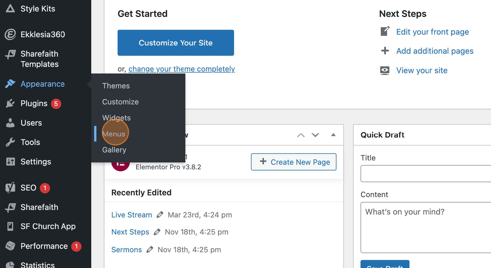
Task: Click the Appearance paintbrush icon
Action: (10, 84)
